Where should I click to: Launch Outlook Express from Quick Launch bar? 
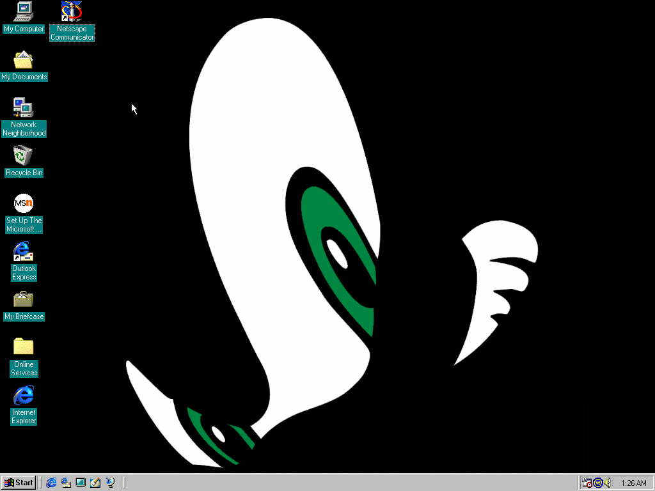[x=66, y=483]
